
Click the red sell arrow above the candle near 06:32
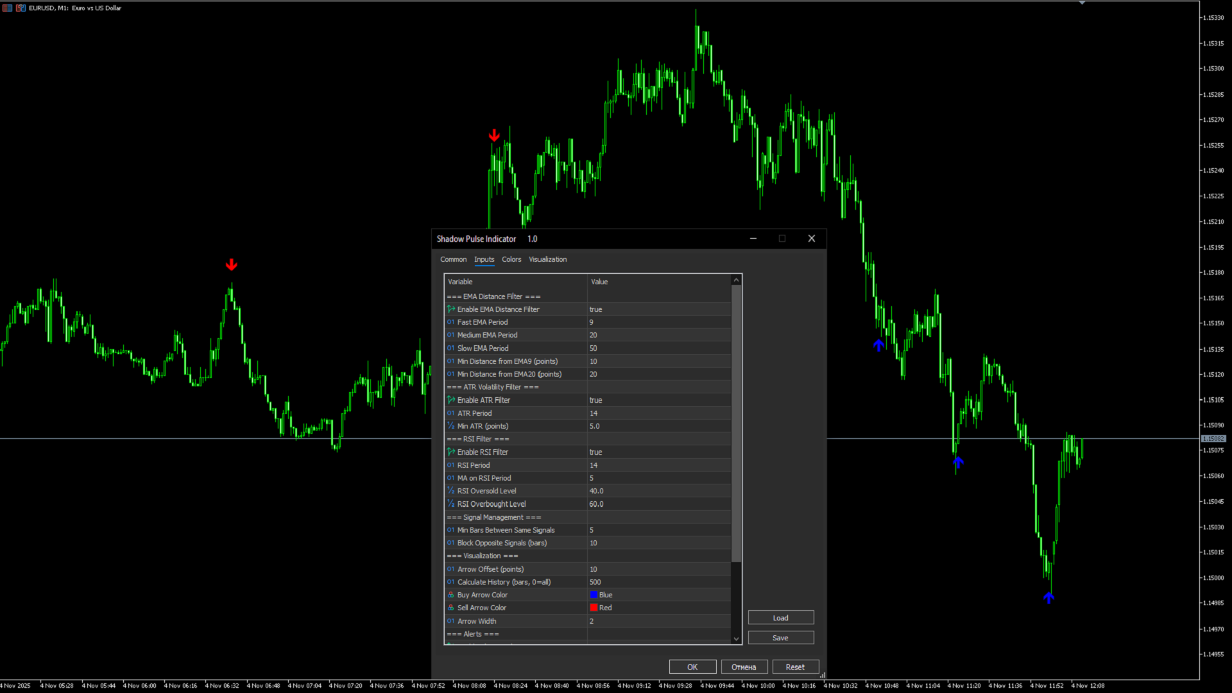pyautogui.click(x=232, y=265)
